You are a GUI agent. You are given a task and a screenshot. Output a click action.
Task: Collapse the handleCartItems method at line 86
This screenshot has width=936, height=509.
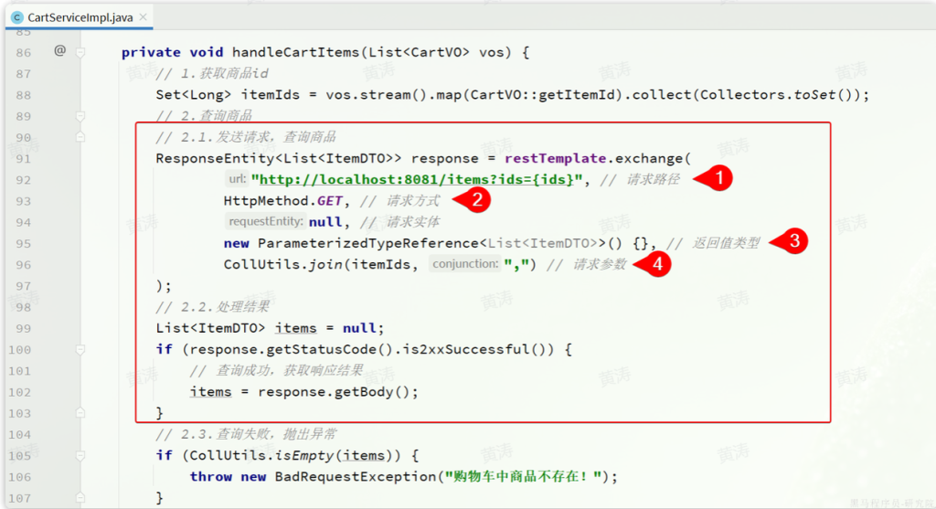coord(80,52)
